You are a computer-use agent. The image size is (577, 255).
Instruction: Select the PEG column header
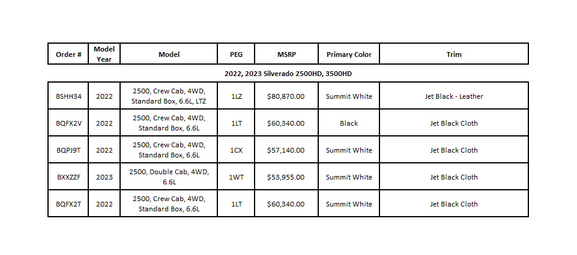point(236,54)
